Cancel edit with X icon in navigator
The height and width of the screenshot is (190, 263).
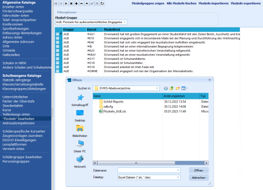pos(97,4)
